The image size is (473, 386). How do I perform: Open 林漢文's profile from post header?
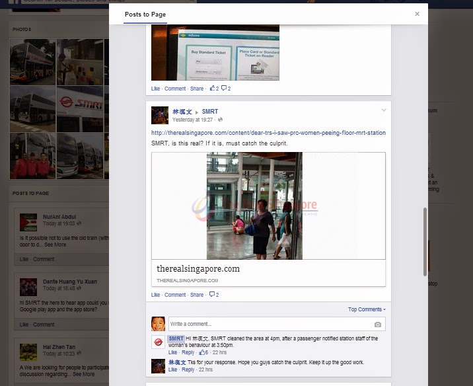click(182, 112)
